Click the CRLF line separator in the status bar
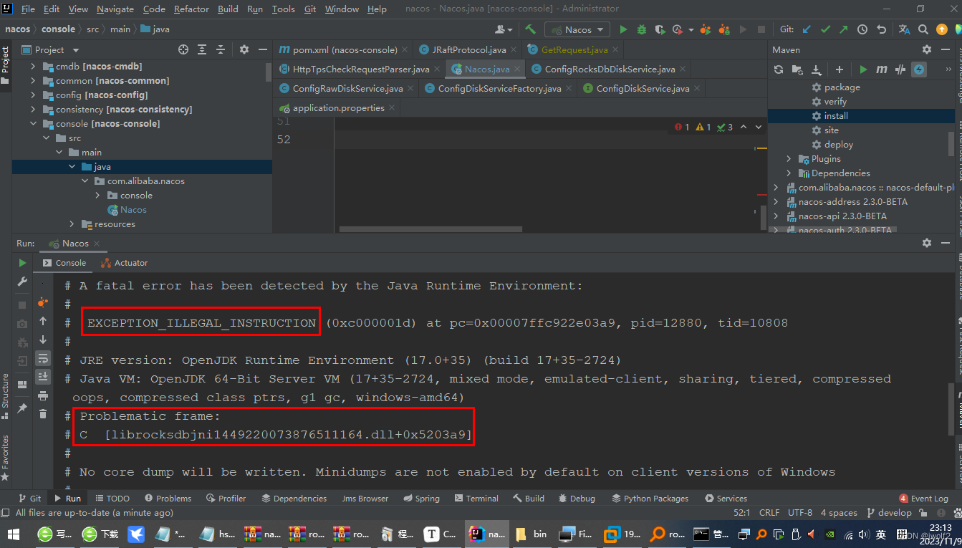 pyautogui.click(x=769, y=513)
